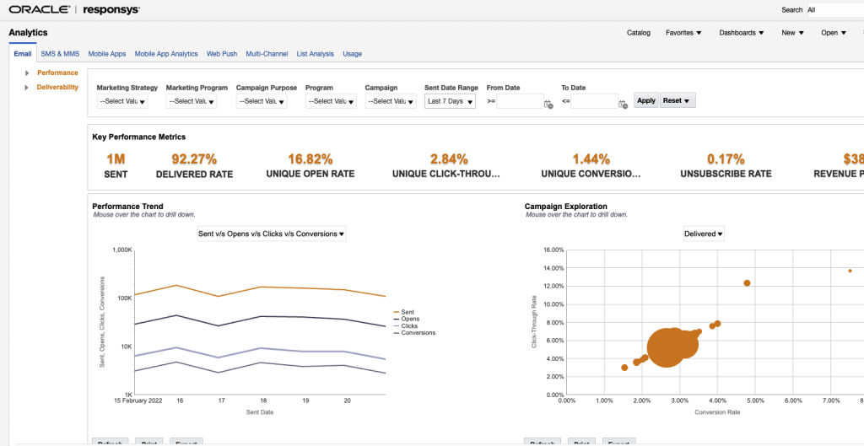Image resolution: width=864 pixels, height=446 pixels.
Task: Switch to the Mobile App Analytics tab
Action: pos(166,54)
